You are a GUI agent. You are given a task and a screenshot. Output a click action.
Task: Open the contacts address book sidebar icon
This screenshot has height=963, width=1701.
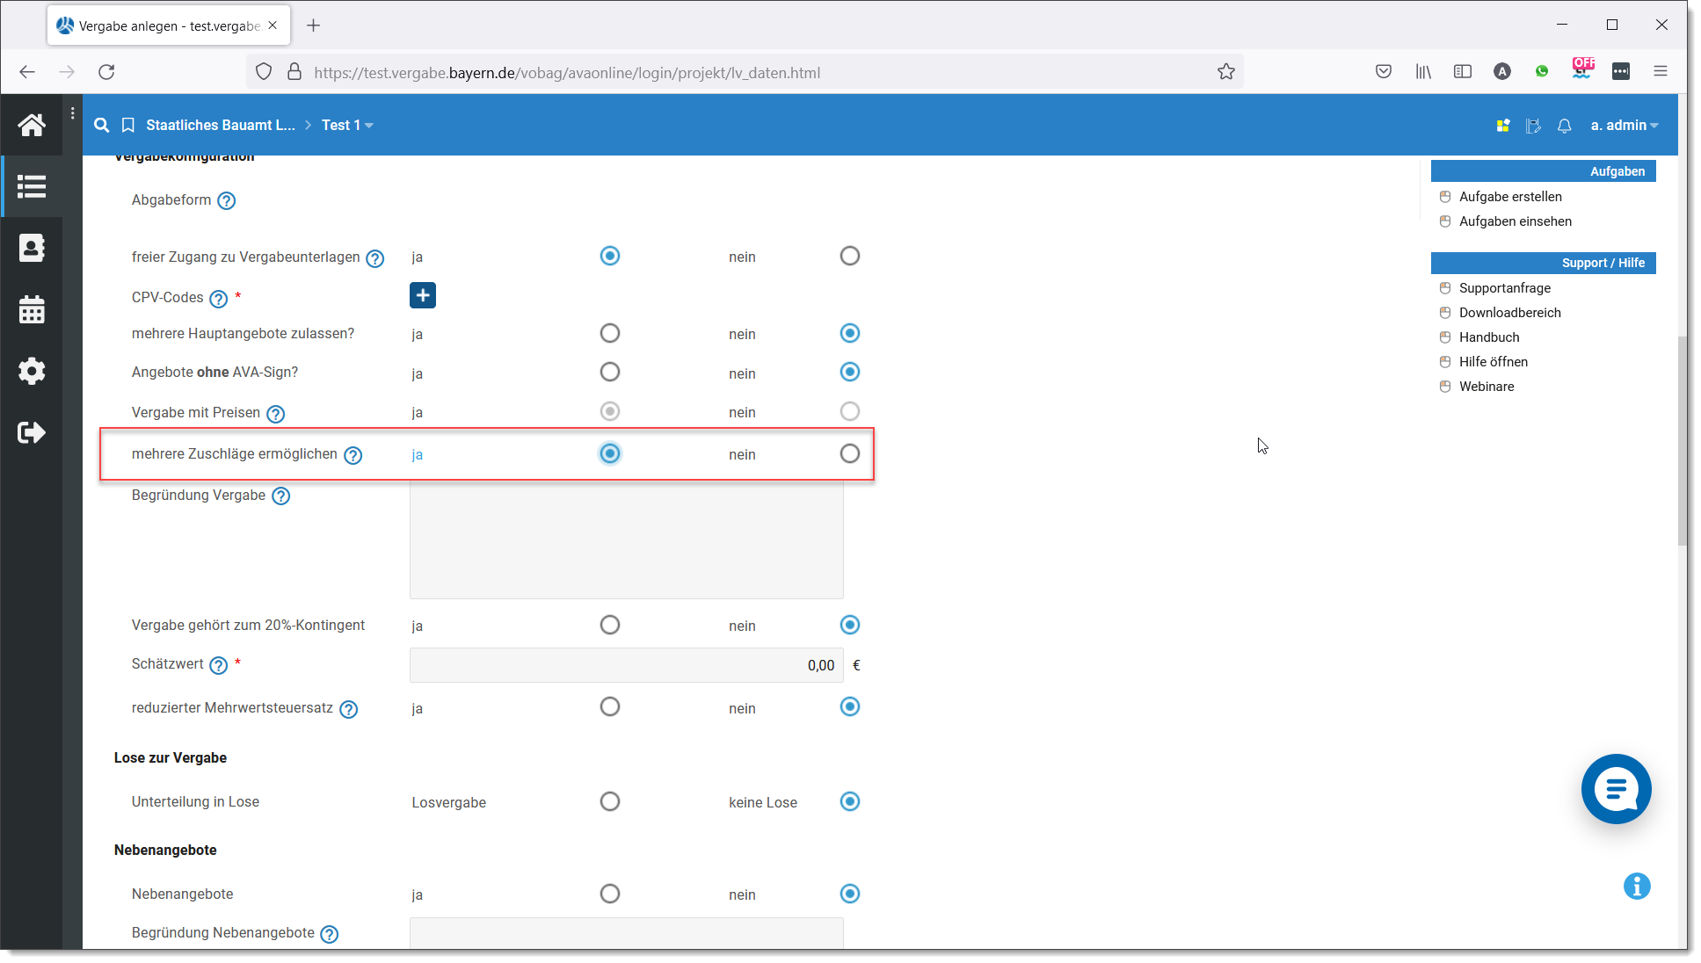coord(32,248)
